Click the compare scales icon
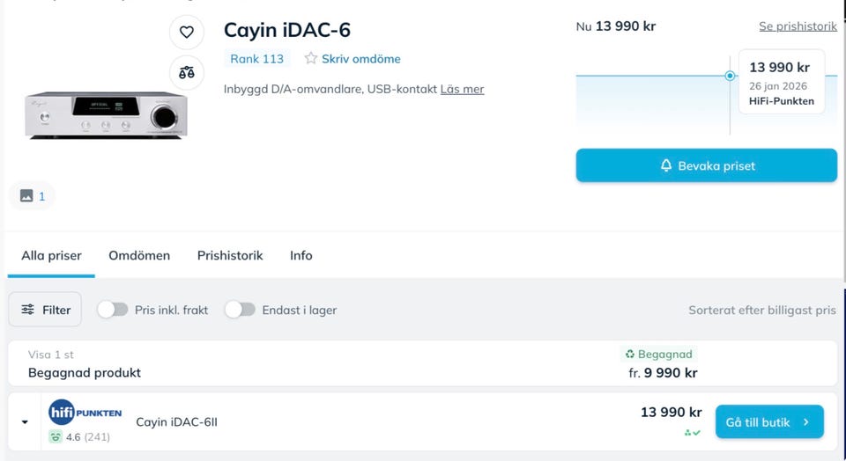Screen dimensions: 846x461 187,73
